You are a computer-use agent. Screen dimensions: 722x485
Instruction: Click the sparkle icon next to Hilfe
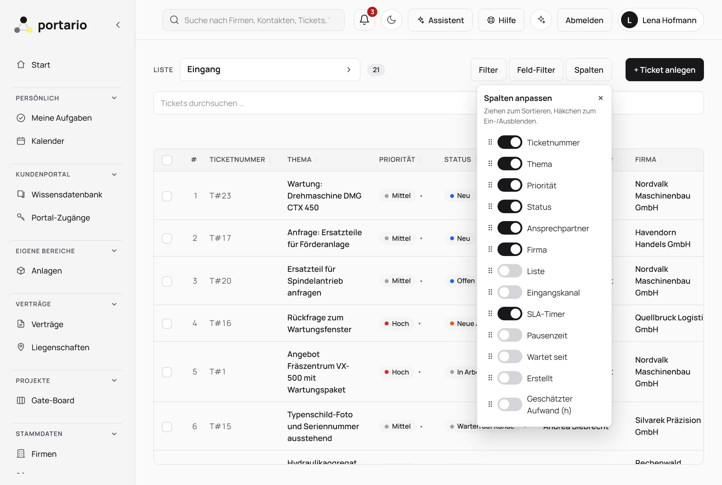[541, 20]
